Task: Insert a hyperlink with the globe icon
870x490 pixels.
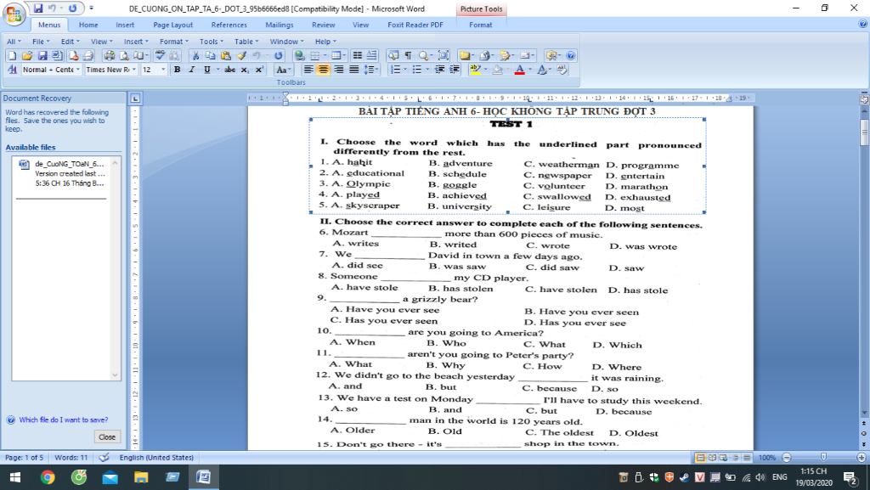Action: coord(300,55)
